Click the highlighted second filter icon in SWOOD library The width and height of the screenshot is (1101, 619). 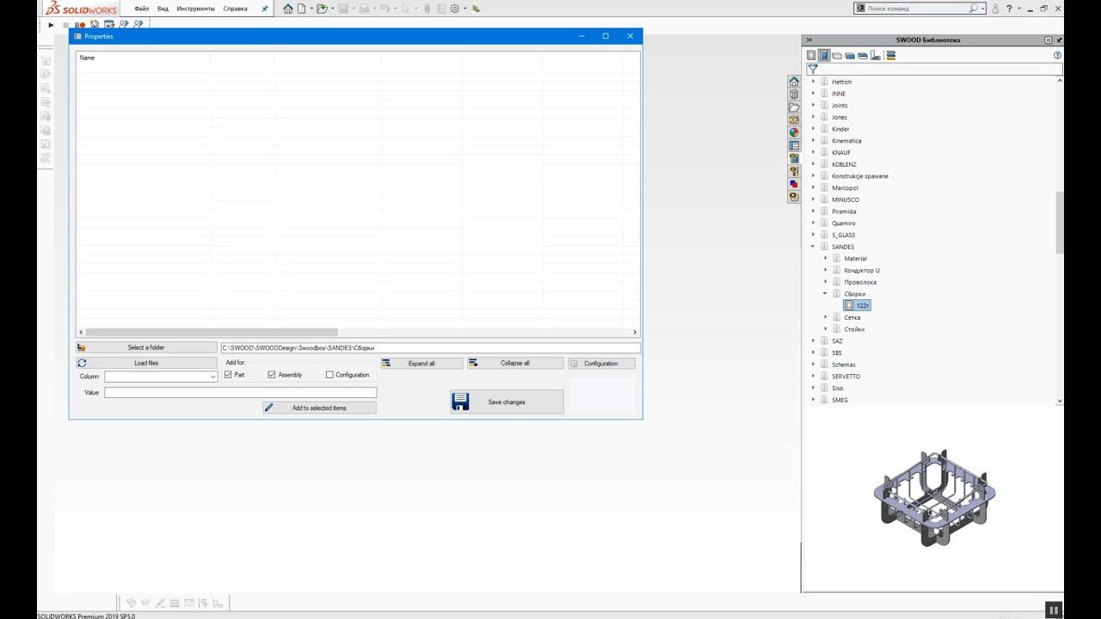(824, 55)
